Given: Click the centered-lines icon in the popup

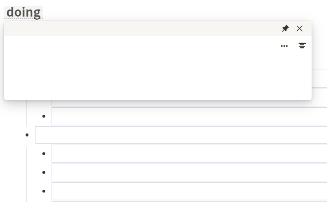Looking at the screenshot, I should 302,46.
